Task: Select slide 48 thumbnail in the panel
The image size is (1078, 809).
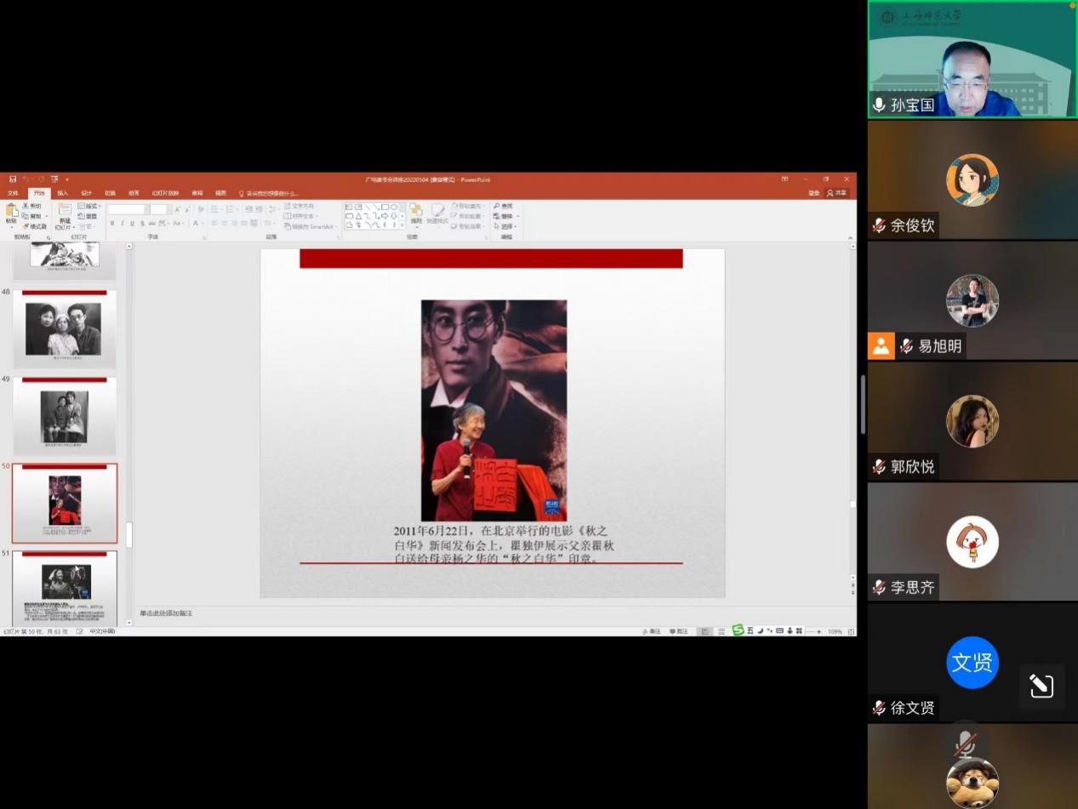Action: click(x=65, y=329)
